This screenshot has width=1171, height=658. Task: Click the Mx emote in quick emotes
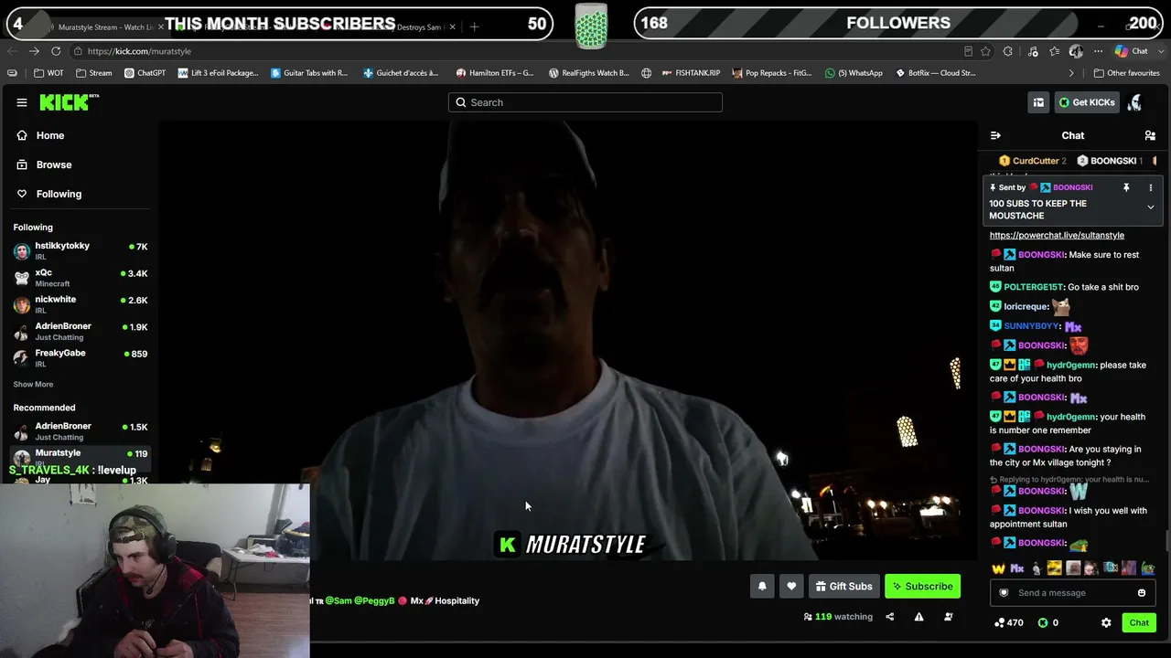1016,568
